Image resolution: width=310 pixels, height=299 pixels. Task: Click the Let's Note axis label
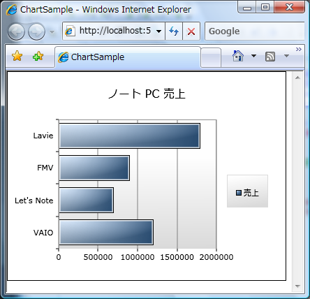[34, 200]
